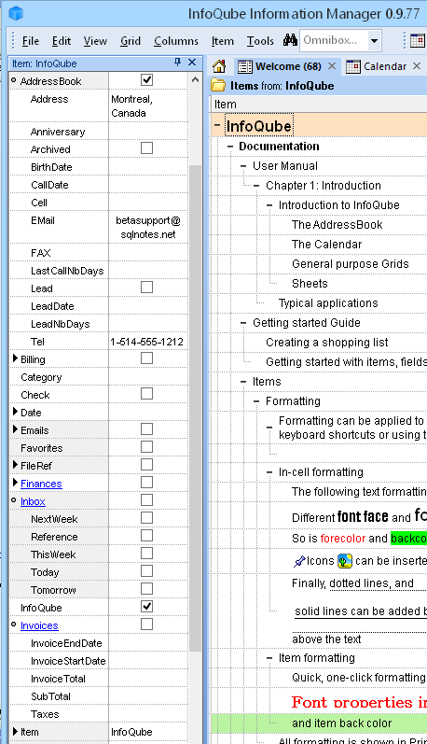Tick the Emails checkbox
Image resolution: width=427 pixels, height=744 pixels.
[147, 429]
